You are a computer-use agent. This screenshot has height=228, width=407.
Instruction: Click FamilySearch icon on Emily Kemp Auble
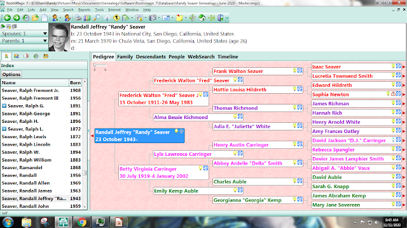coord(240,190)
